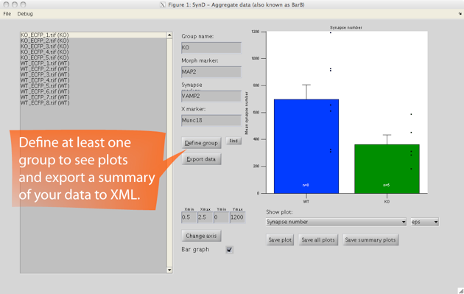Select WT_ECFP_8.tif (WT) list row
This screenshot has height=294, width=464.
point(94,102)
